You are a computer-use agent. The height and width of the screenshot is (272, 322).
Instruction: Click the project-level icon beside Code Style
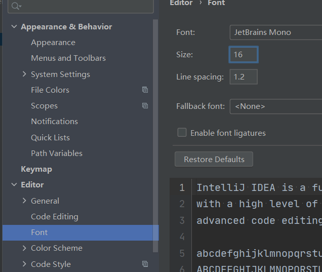coord(145,264)
